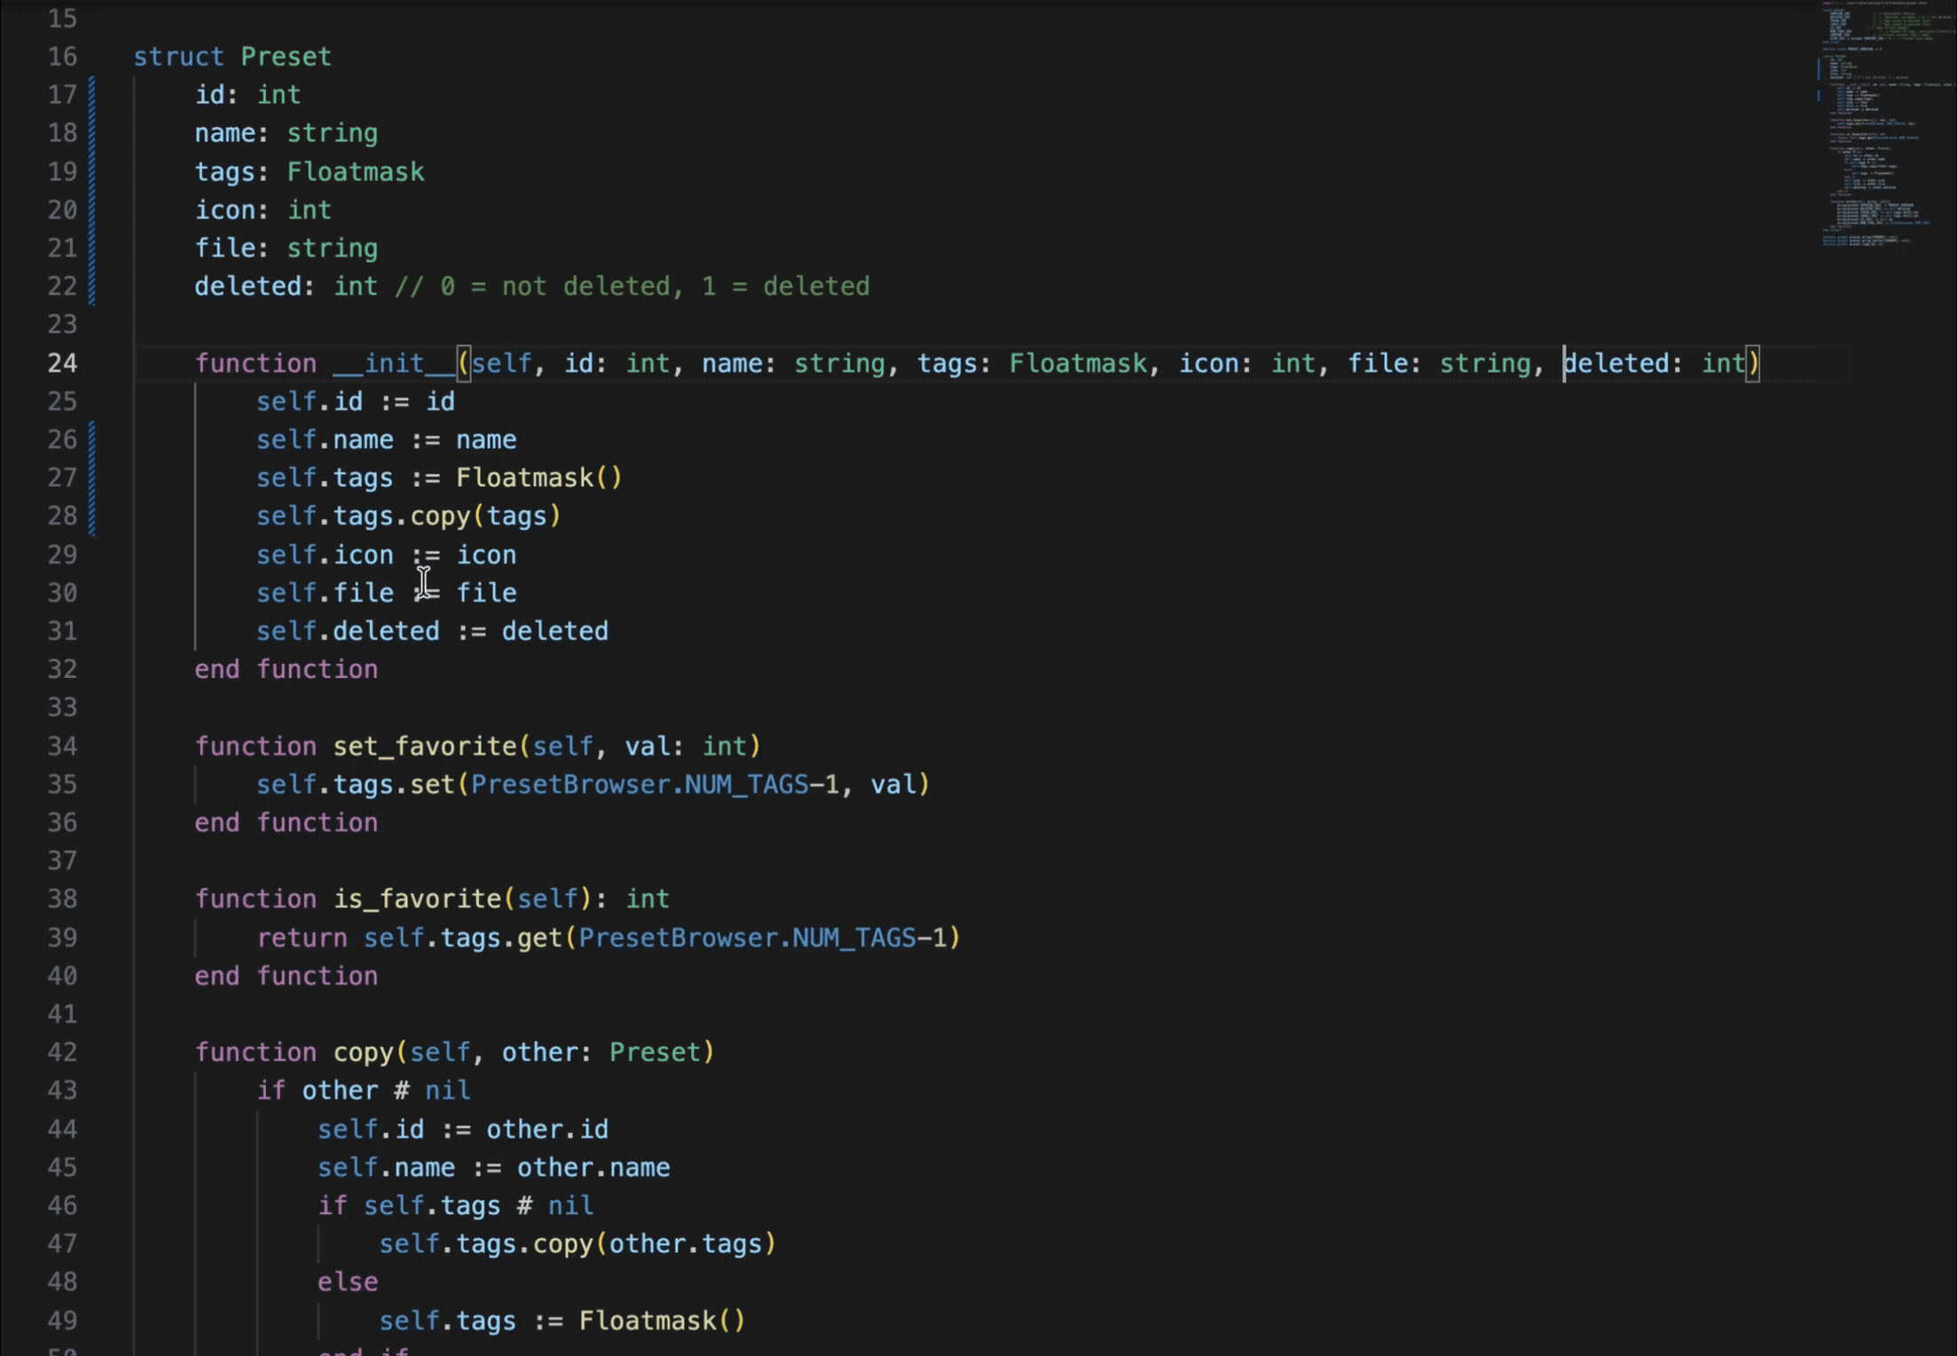Click line number 42 in the gutter
Image resolution: width=1957 pixels, height=1356 pixels.
tap(62, 1052)
